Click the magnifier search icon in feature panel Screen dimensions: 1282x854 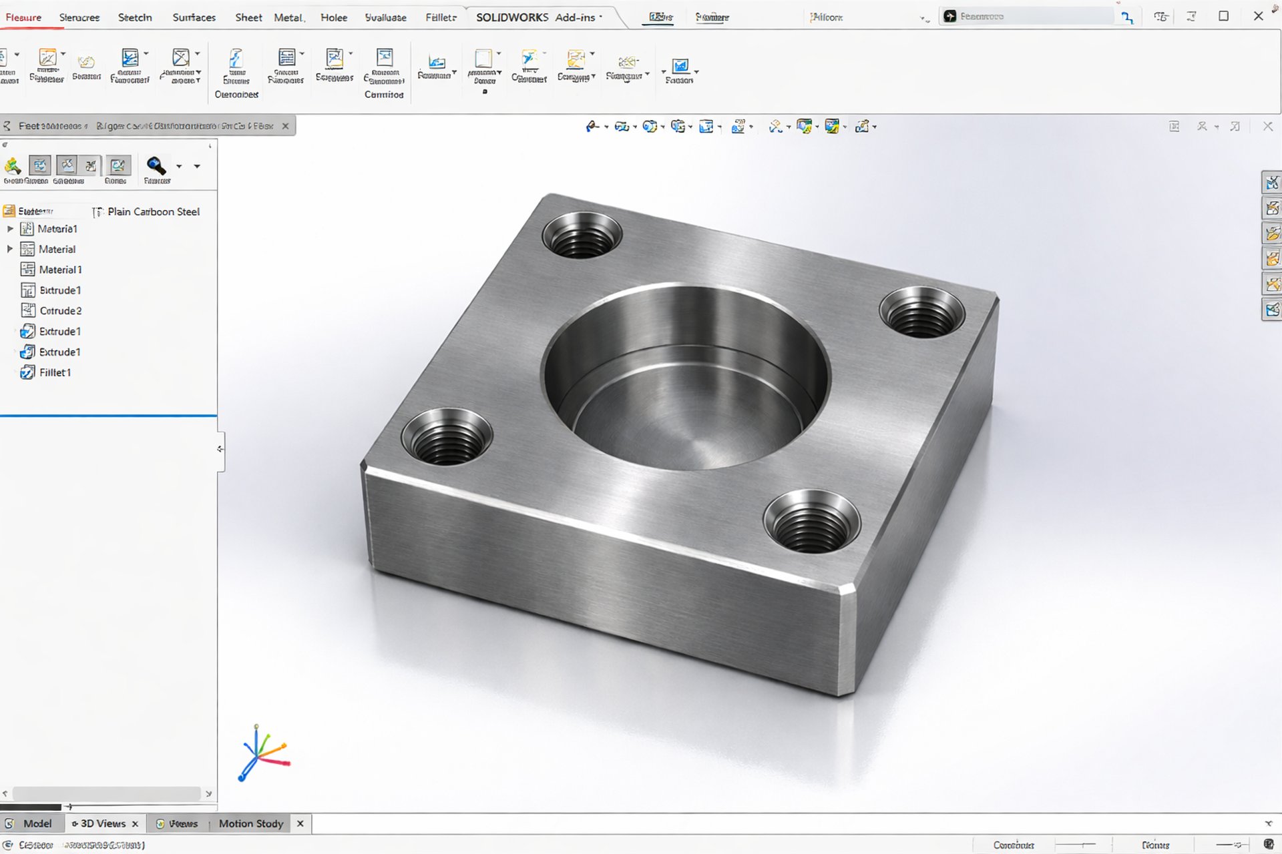[156, 165]
